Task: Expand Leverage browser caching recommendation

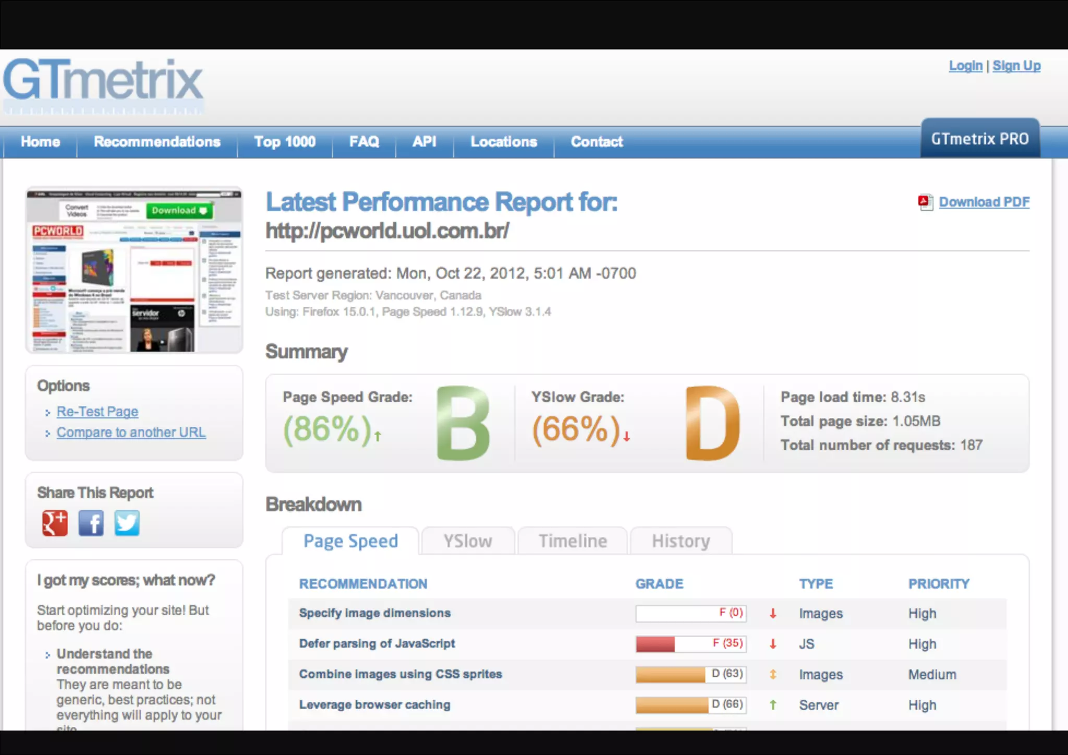Action: pyautogui.click(x=374, y=705)
